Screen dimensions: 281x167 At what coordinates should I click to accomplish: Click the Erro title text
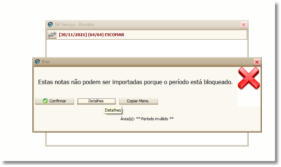[x=46, y=62]
